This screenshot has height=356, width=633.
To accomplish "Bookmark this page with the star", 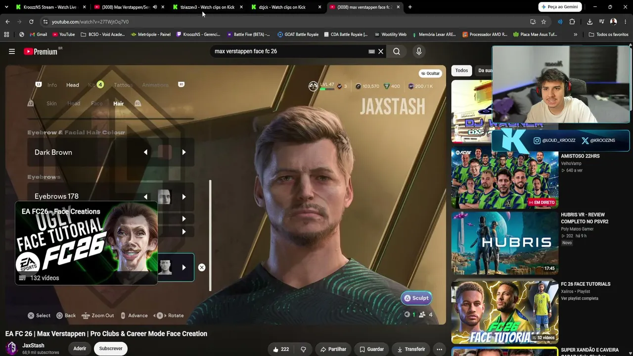I will (543, 22).
